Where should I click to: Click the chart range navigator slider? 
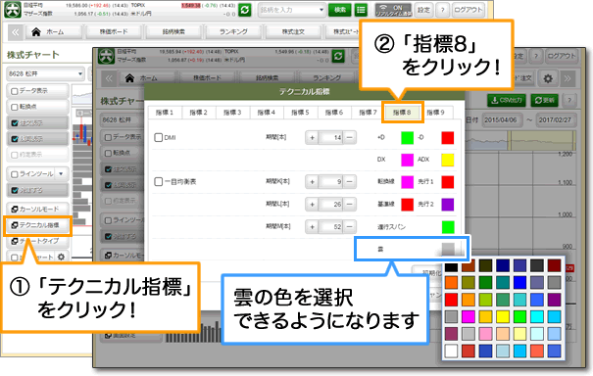543,140
